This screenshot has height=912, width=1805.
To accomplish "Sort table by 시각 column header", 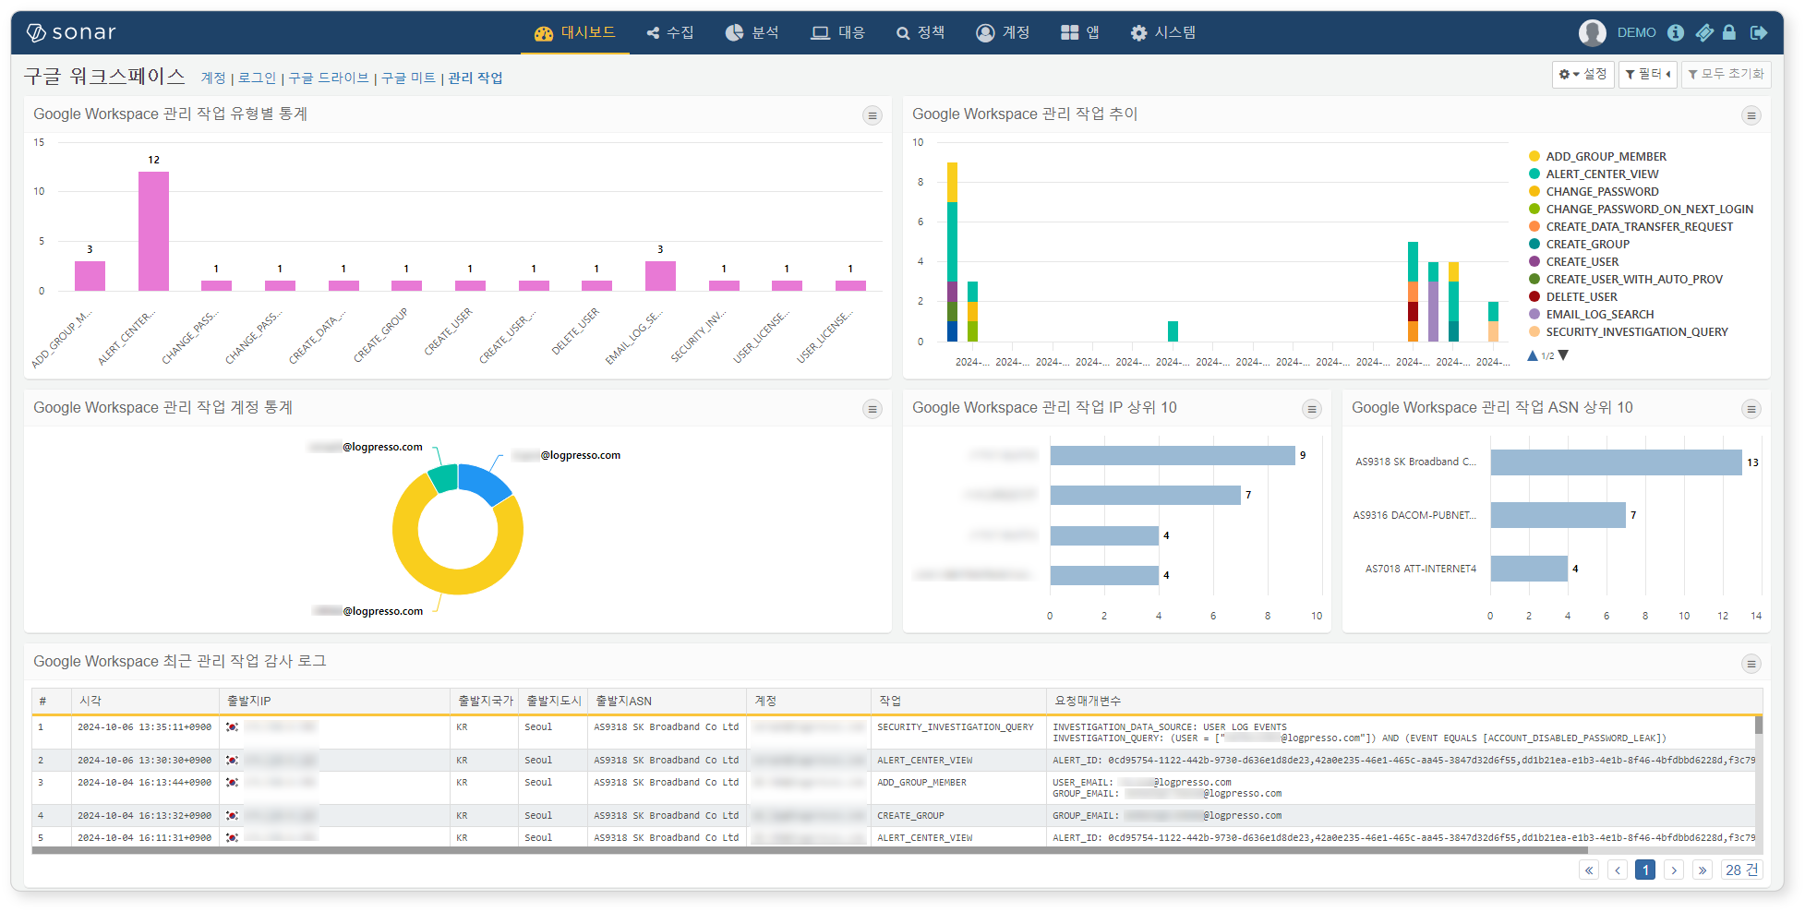I will (145, 702).
